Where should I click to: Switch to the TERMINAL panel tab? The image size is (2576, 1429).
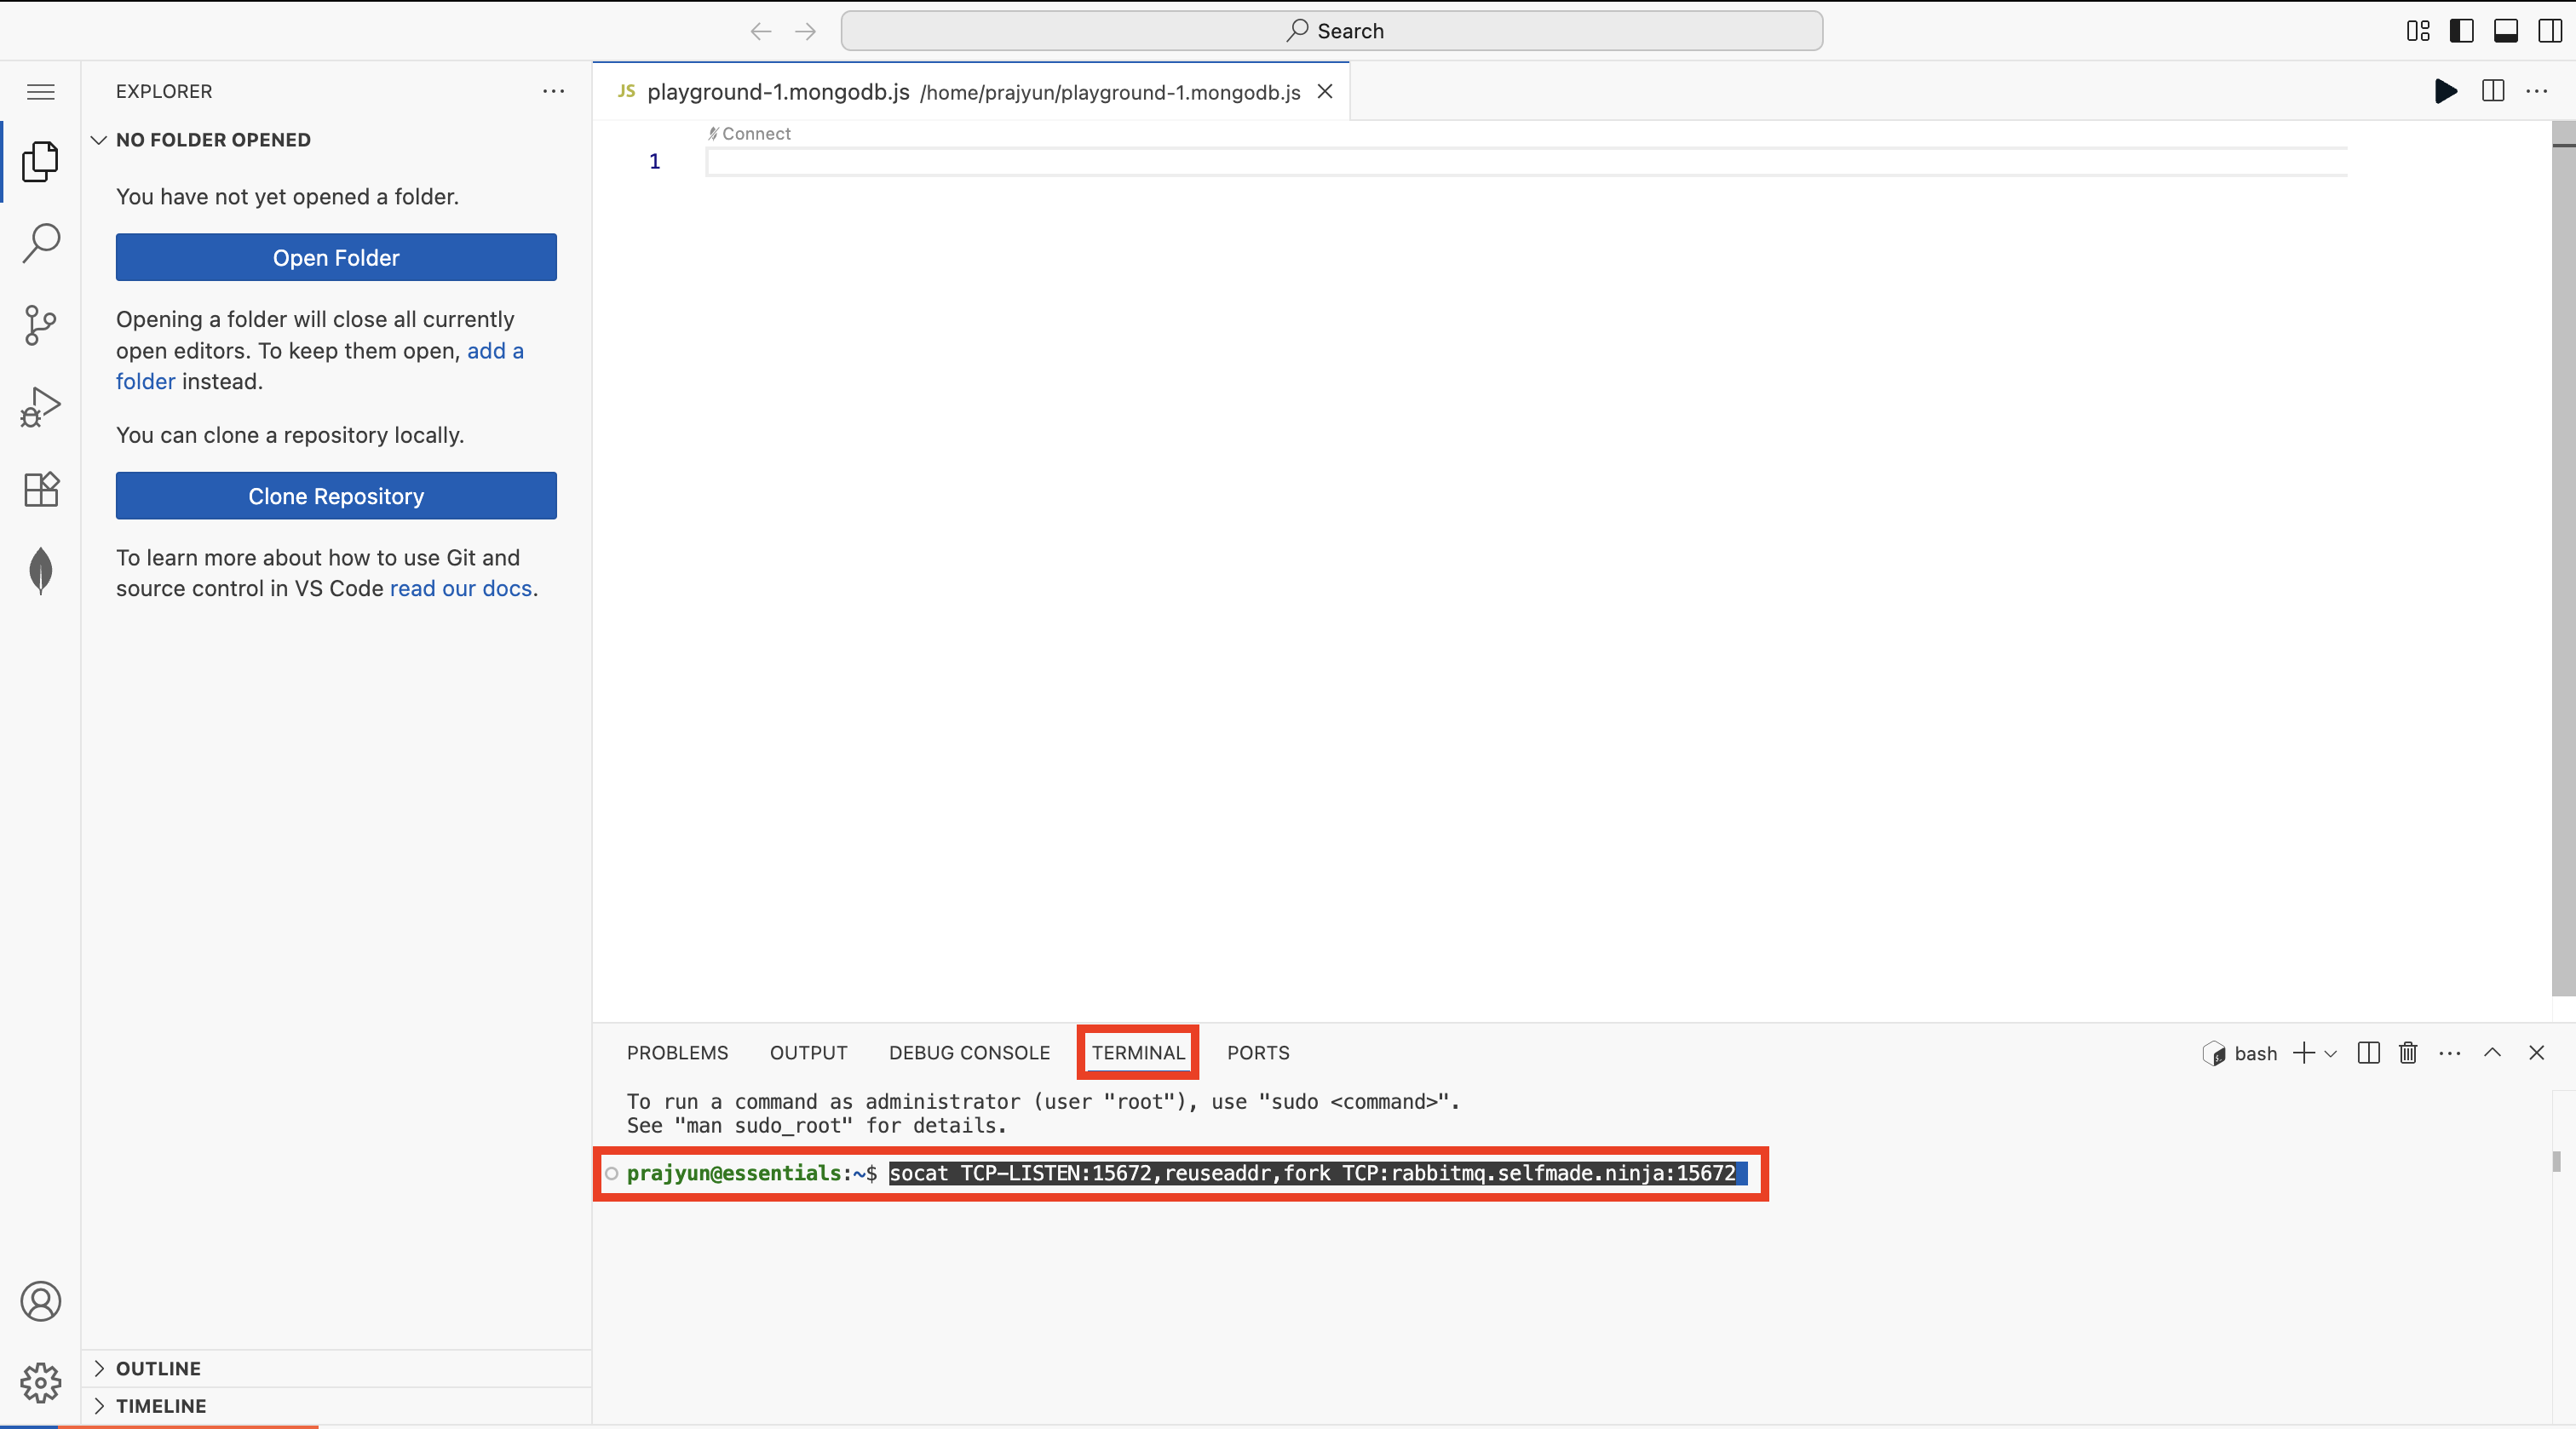point(1138,1053)
